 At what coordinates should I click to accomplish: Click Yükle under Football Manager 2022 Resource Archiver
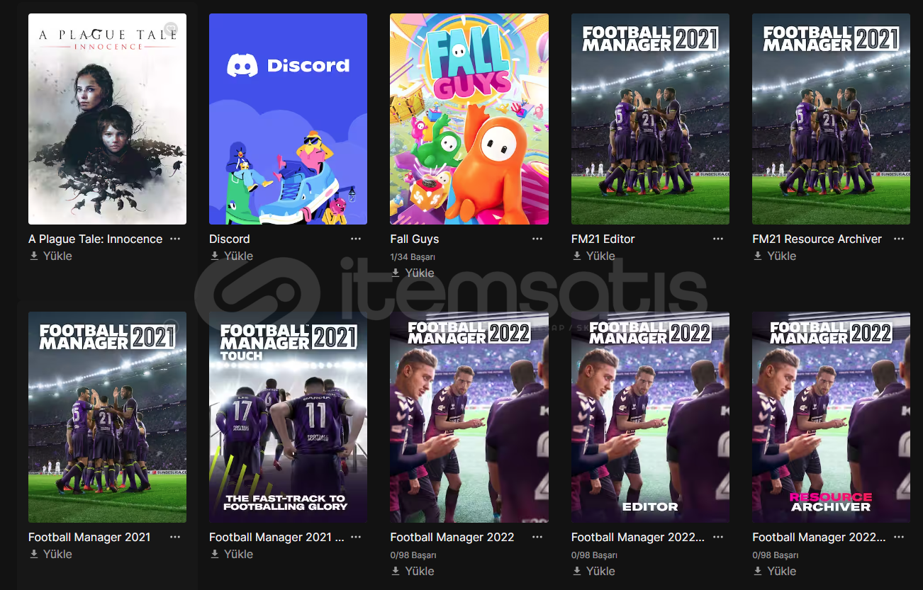pos(774,572)
